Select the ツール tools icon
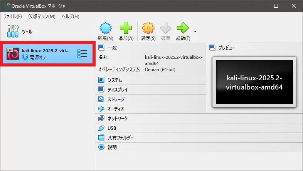This screenshot has width=303, height=171. (13, 32)
